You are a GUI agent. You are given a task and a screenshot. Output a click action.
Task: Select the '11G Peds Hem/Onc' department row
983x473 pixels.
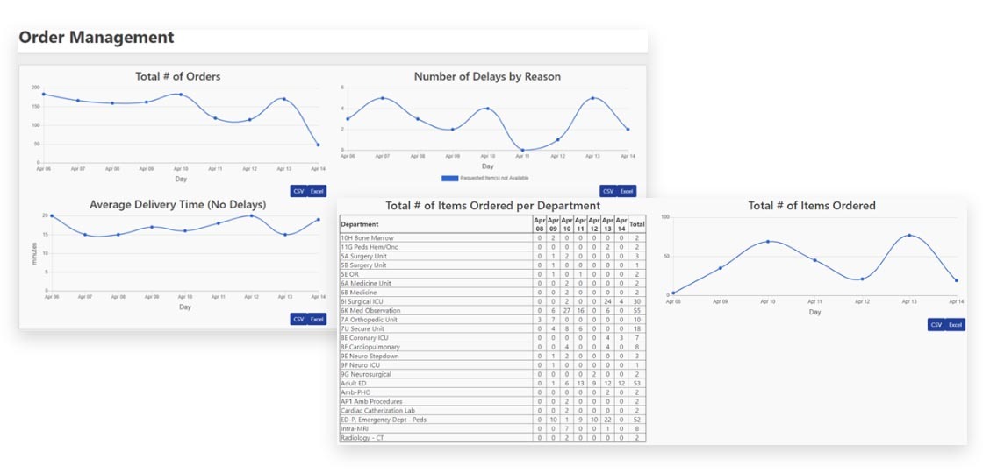pos(492,247)
